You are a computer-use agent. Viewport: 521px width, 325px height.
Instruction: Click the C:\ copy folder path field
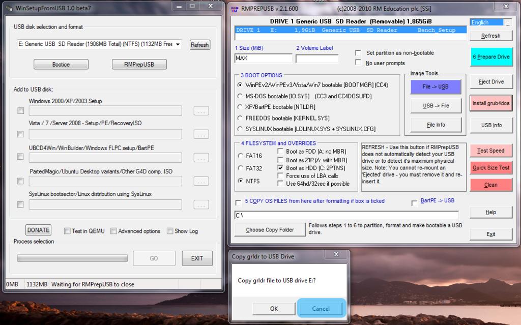[x=346, y=215]
